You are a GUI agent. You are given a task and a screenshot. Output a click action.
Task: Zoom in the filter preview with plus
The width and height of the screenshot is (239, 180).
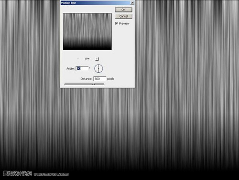(x=97, y=59)
